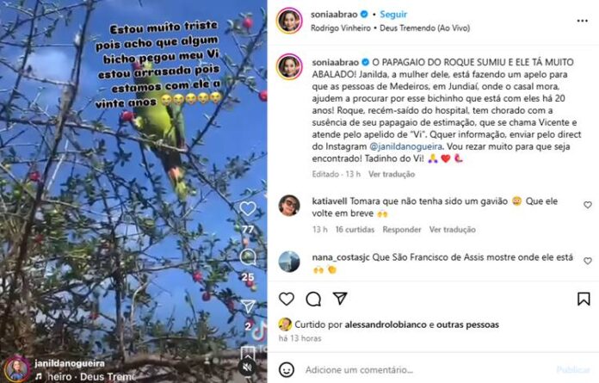Like nana_costasjc's comment

[588, 261]
